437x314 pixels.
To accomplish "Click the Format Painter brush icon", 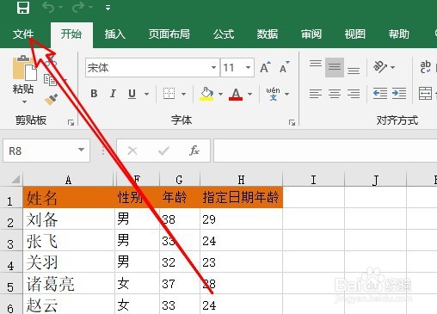I will 51,99.
